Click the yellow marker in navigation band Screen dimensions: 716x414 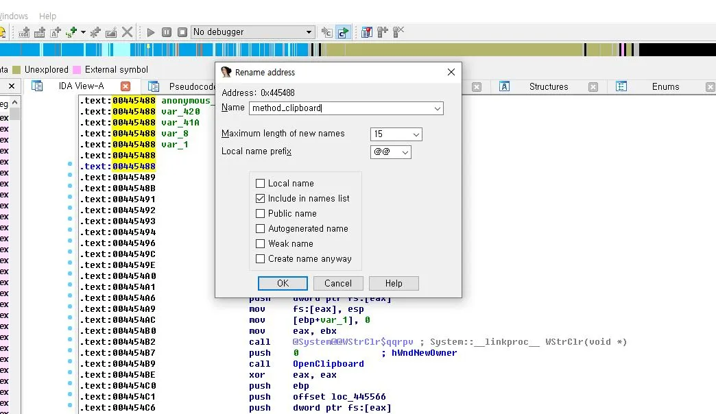148,46
